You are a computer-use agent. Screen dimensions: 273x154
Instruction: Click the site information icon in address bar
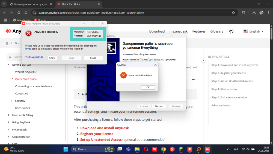[x=34, y=13]
